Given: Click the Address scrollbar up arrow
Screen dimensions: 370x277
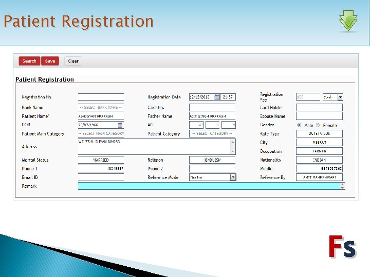Looking at the screenshot, I should (233, 142).
